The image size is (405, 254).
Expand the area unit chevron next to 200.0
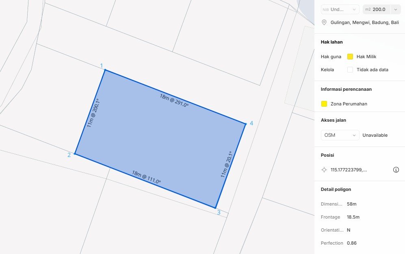pos(396,9)
